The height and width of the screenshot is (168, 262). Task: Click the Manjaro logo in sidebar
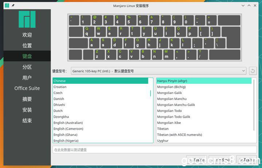click(27, 19)
